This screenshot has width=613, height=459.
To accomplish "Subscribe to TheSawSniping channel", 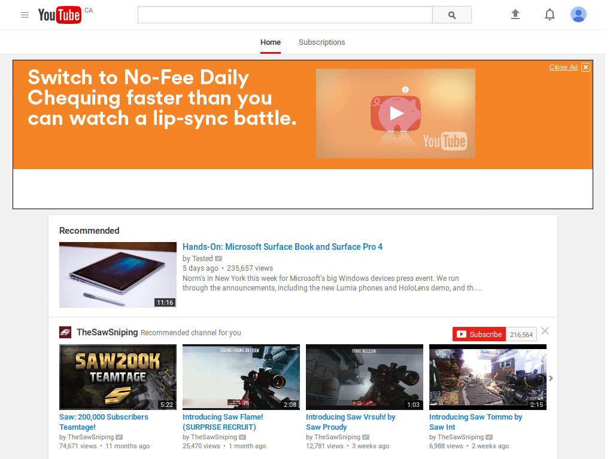I will click(480, 334).
